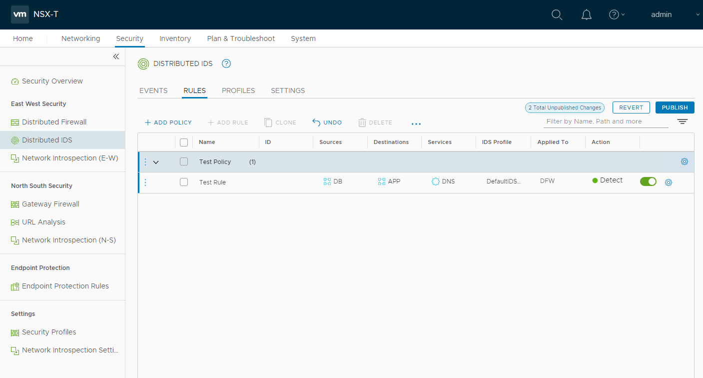Click the PUBLISH button

point(675,107)
